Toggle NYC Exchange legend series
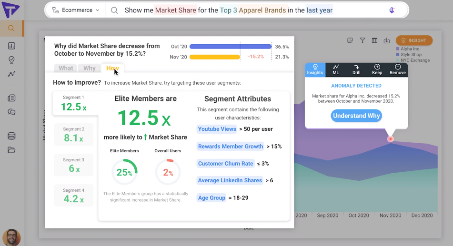Screen dimensions: 453x246 (413, 60)
